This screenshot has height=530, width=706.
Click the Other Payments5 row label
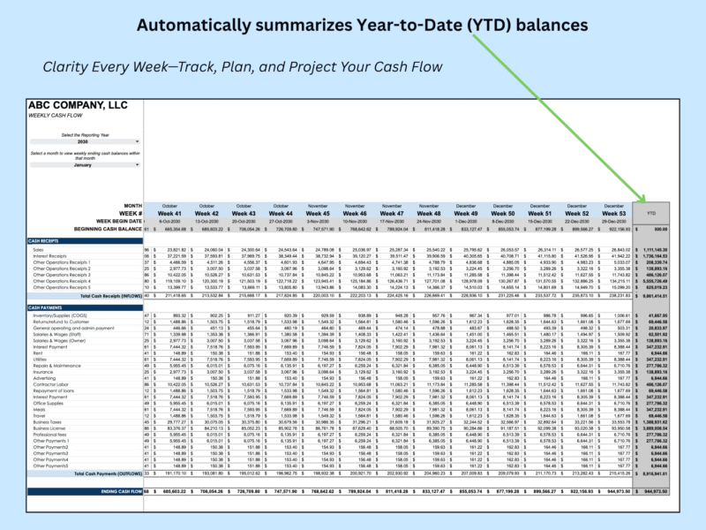(x=50, y=466)
